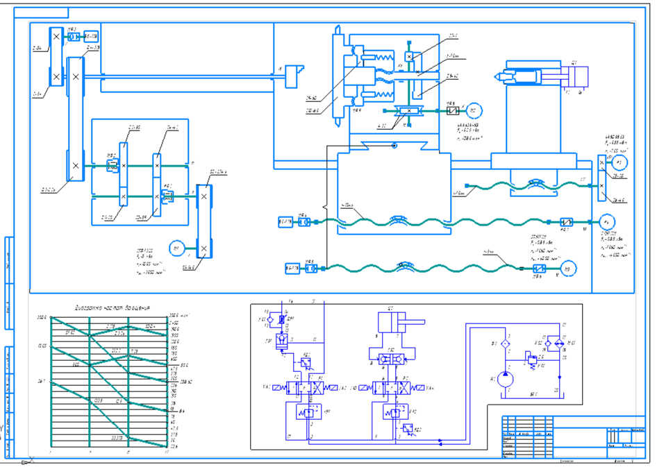
Task: Select the motor circle right of the turret drive
Action: click(x=474, y=111)
